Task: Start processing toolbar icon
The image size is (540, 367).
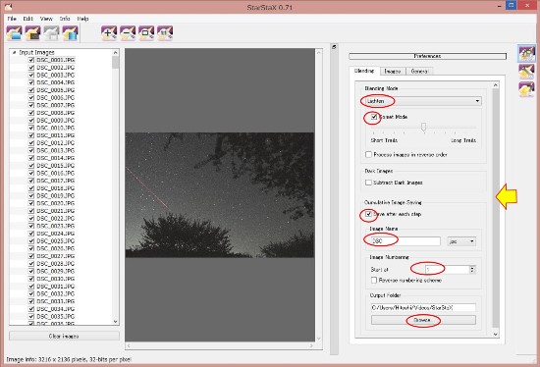Action: (71, 33)
